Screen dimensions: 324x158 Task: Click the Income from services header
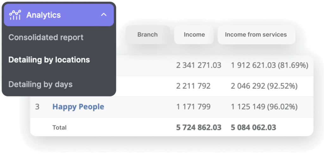256,35
